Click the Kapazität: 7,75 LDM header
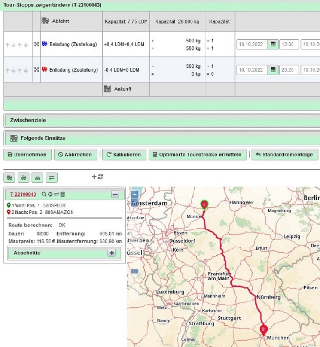Screen dimensions: 320x347 coord(126,22)
